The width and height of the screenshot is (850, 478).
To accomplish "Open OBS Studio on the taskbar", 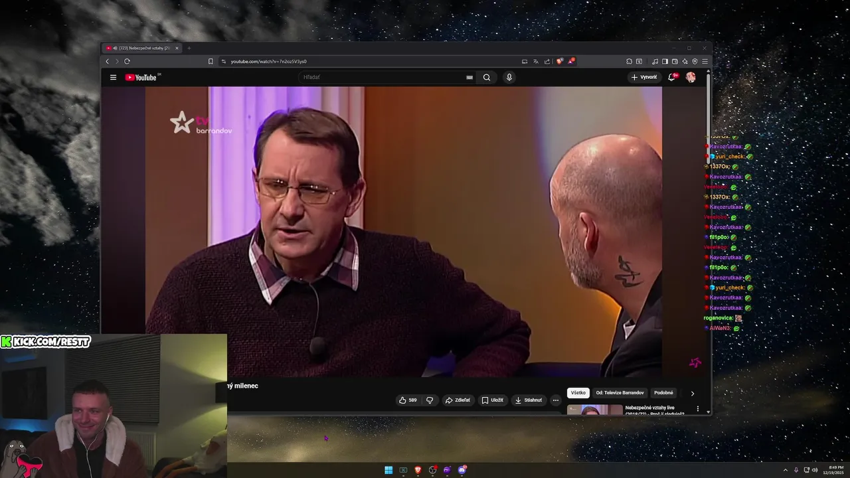I will click(433, 470).
